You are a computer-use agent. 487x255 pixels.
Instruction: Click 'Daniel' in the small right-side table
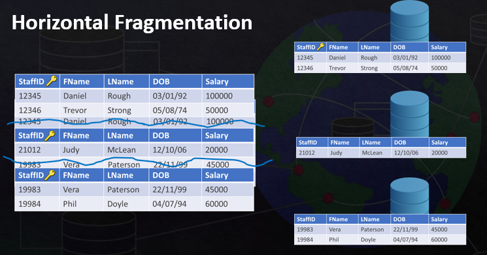pyautogui.click(x=337, y=57)
